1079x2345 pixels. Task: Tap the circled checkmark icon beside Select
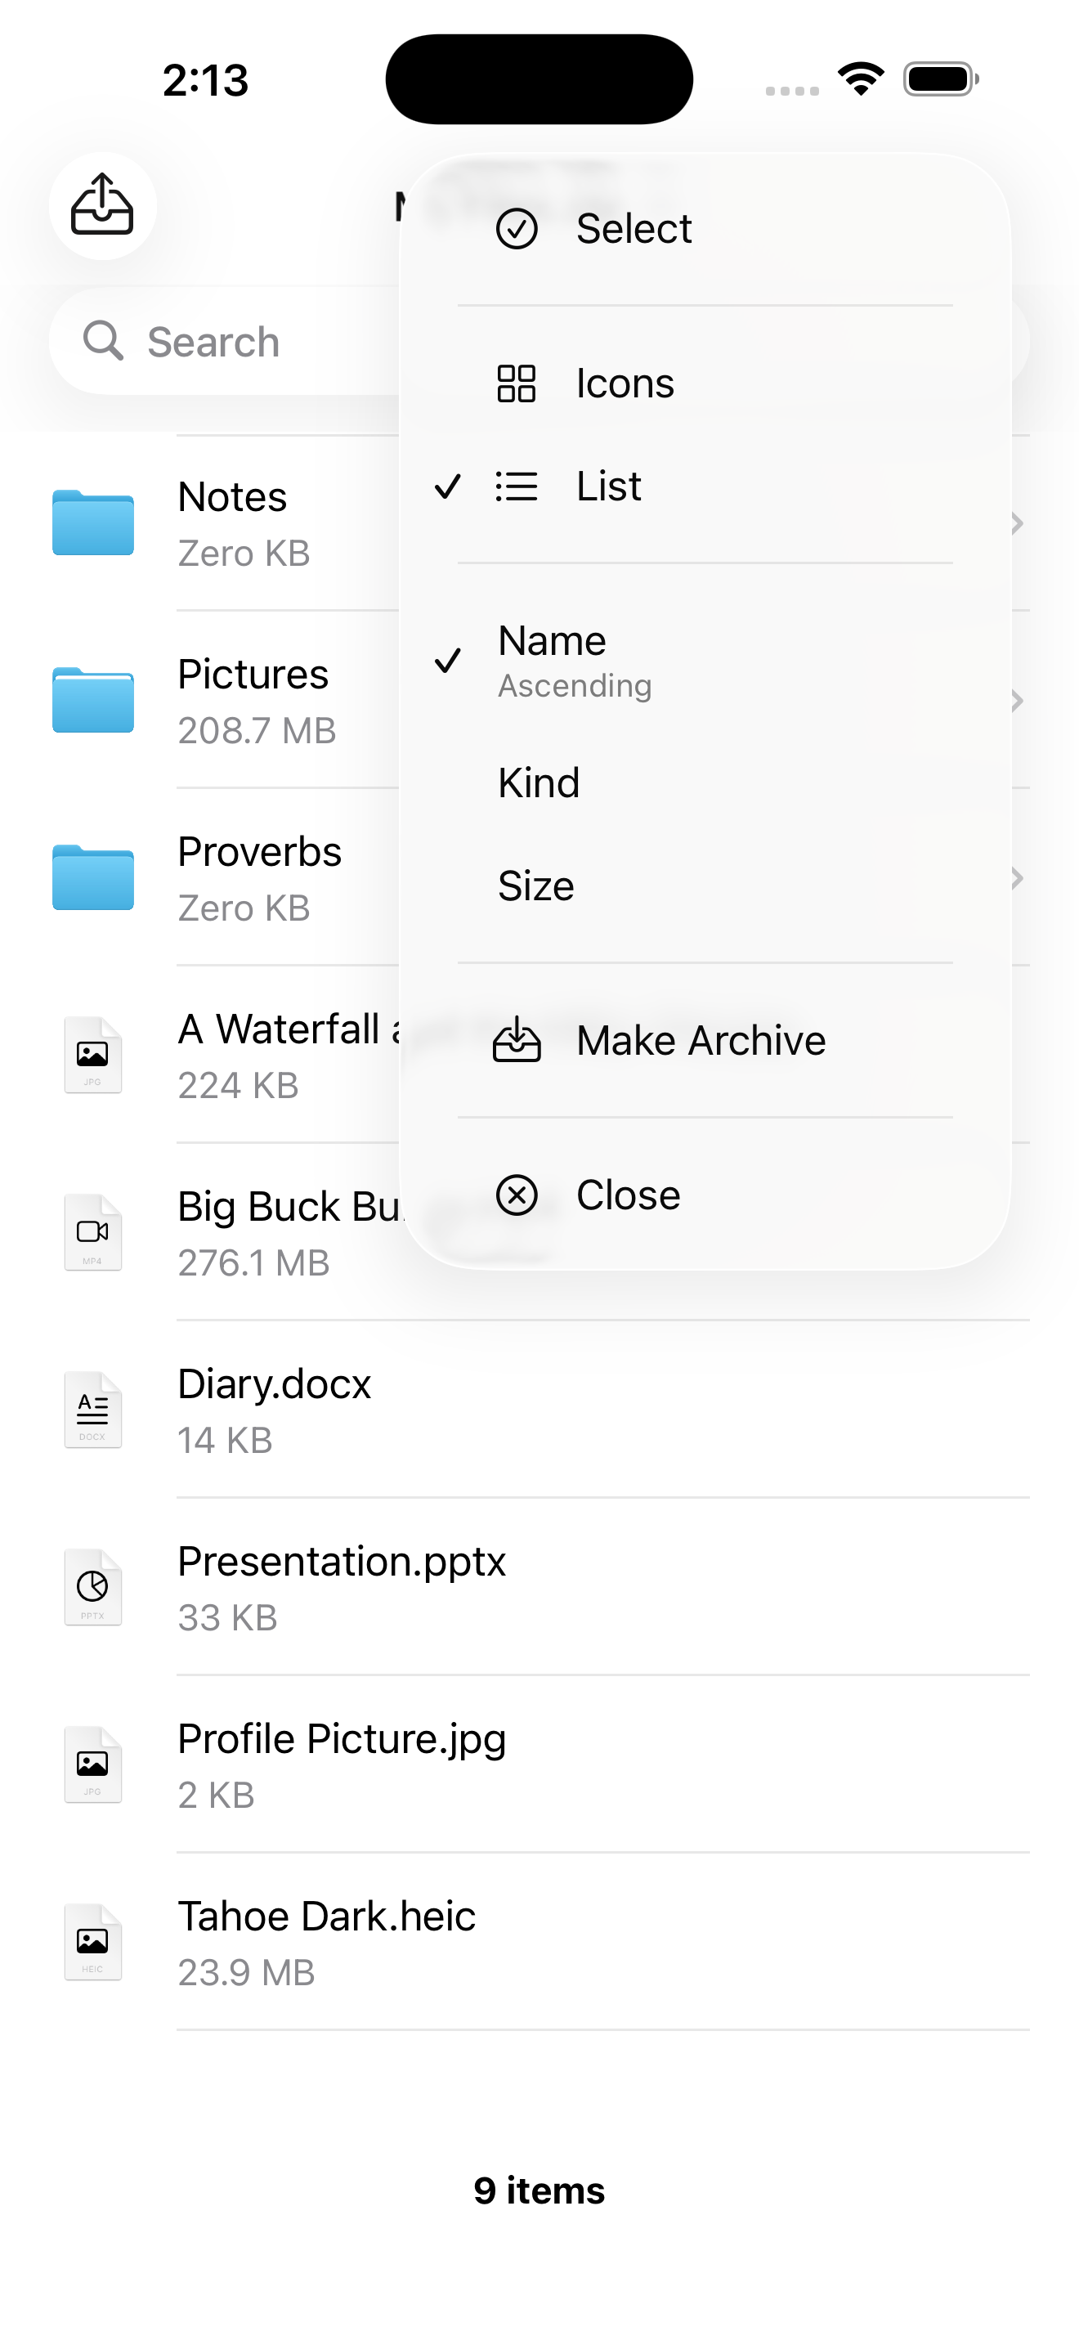(517, 228)
